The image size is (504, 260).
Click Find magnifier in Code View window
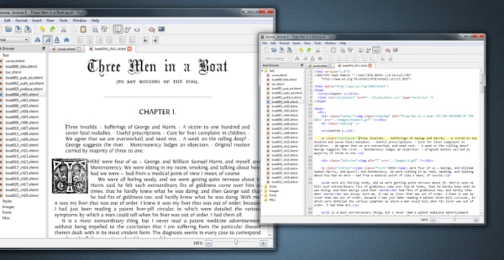pyautogui.click(x=343, y=50)
